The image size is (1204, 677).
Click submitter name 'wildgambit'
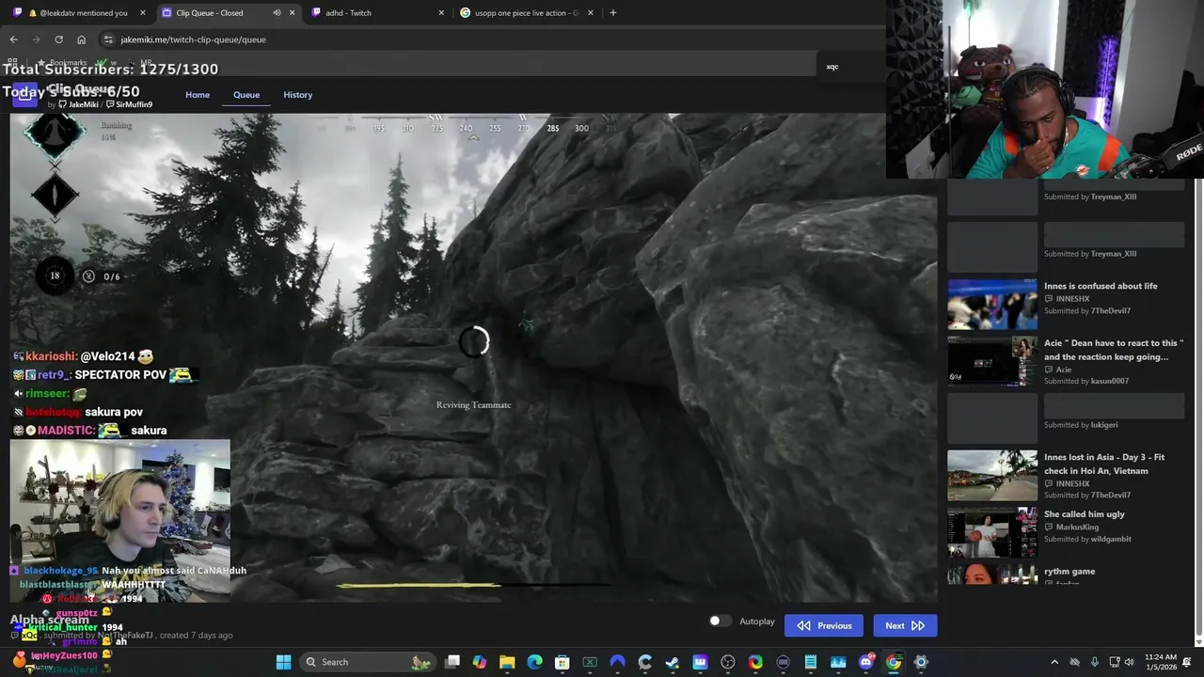(x=1111, y=540)
